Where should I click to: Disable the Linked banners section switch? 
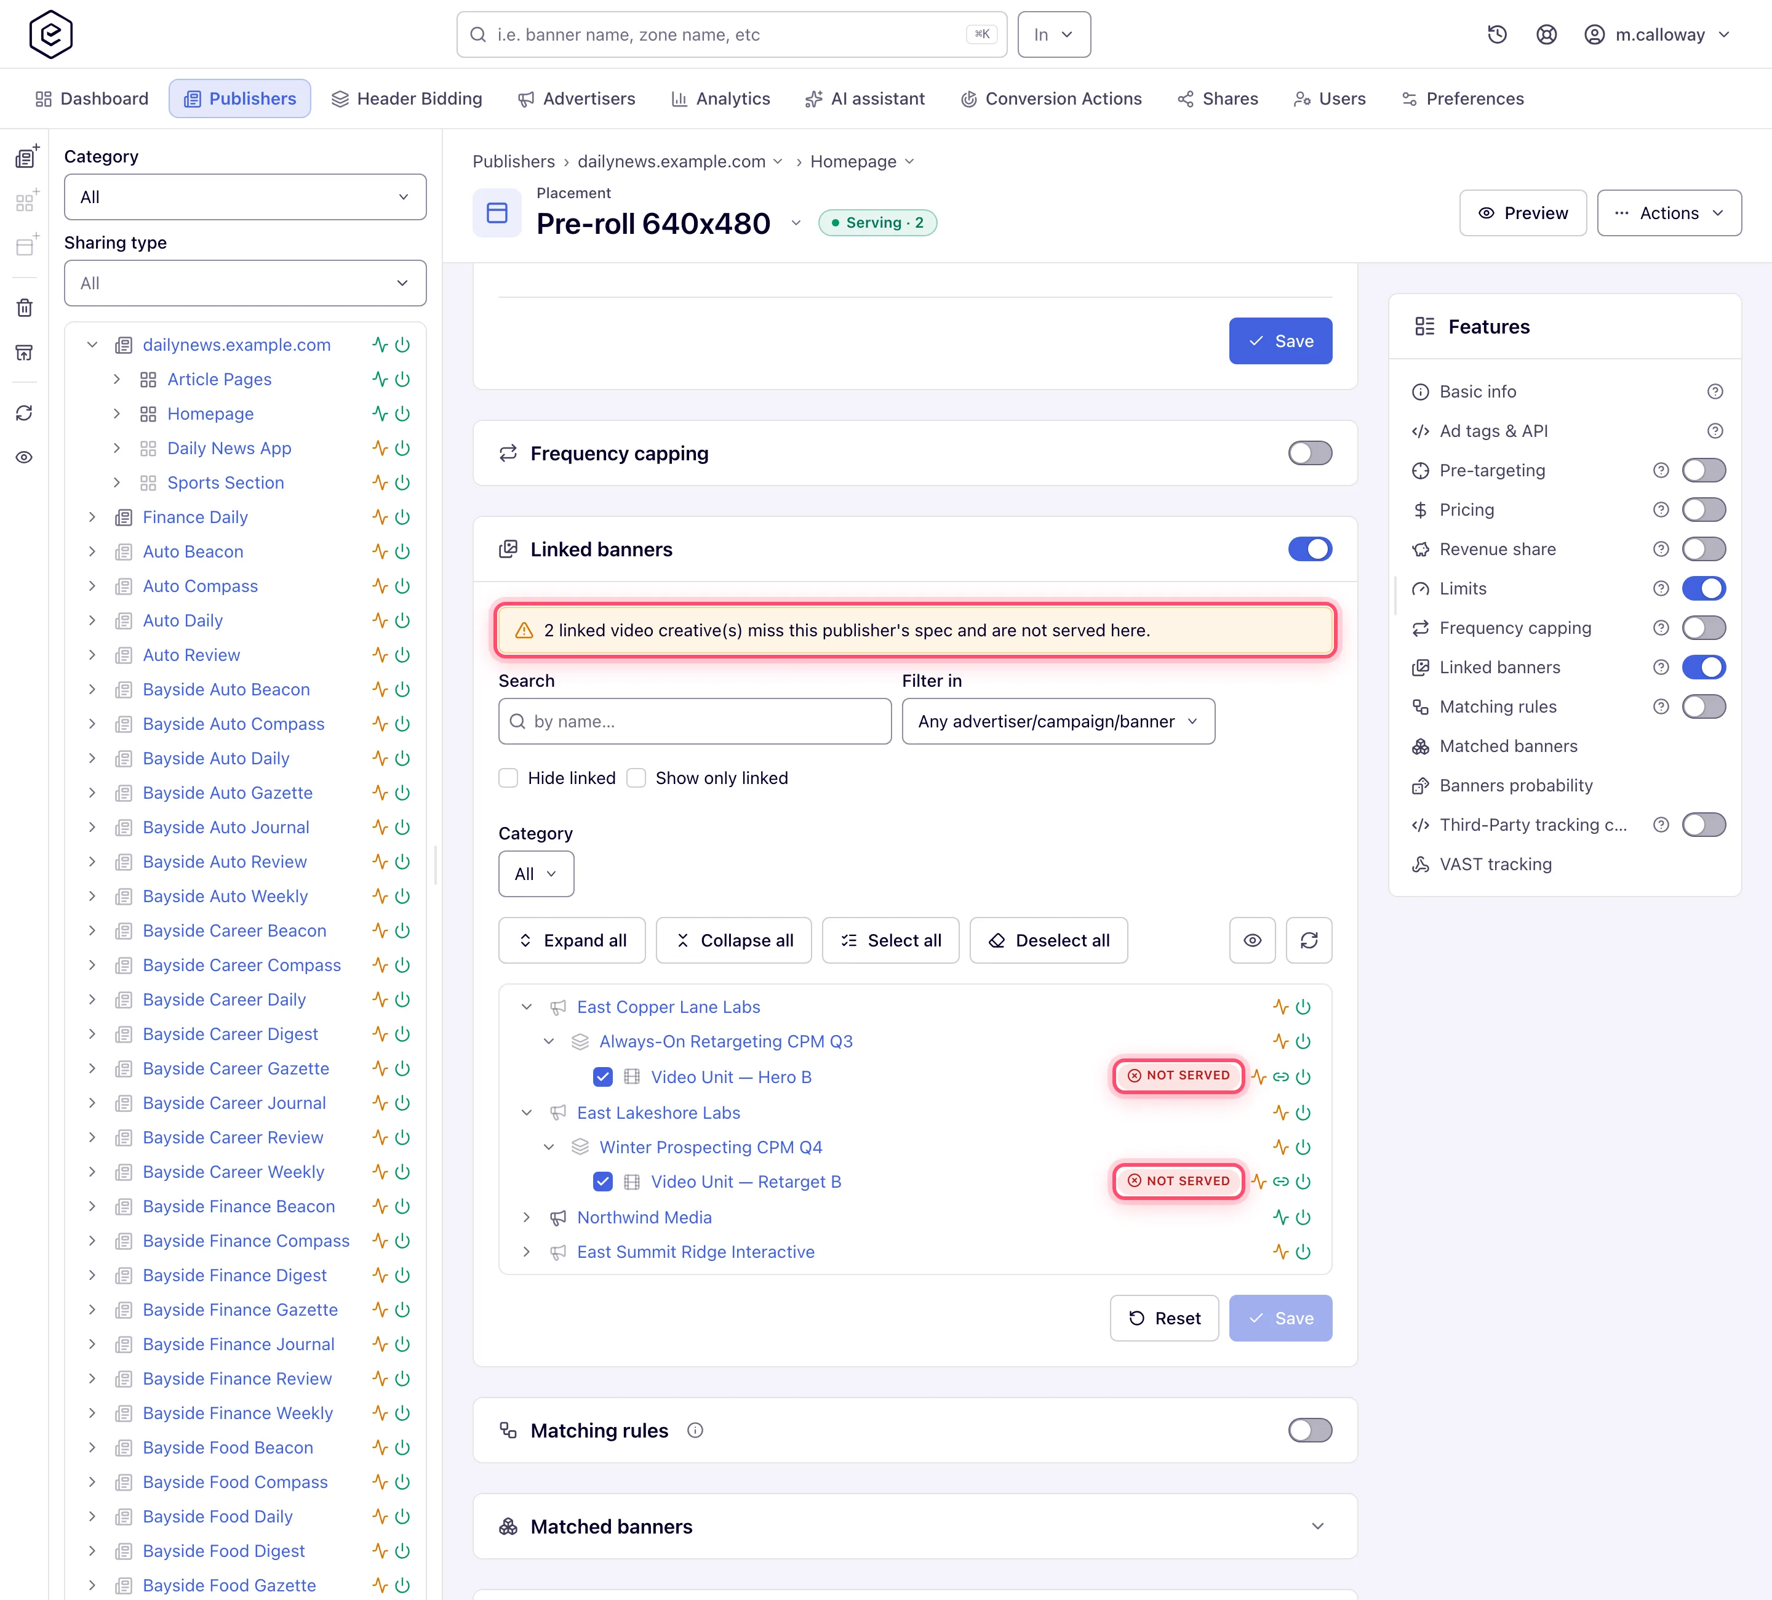[x=1310, y=548]
